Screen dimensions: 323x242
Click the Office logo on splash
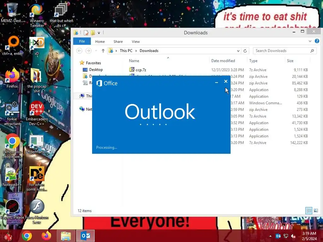107,83
